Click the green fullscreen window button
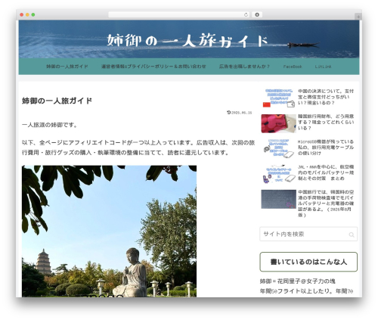Image resolution: width=378 pixels, height=320 pixels. 33,15
